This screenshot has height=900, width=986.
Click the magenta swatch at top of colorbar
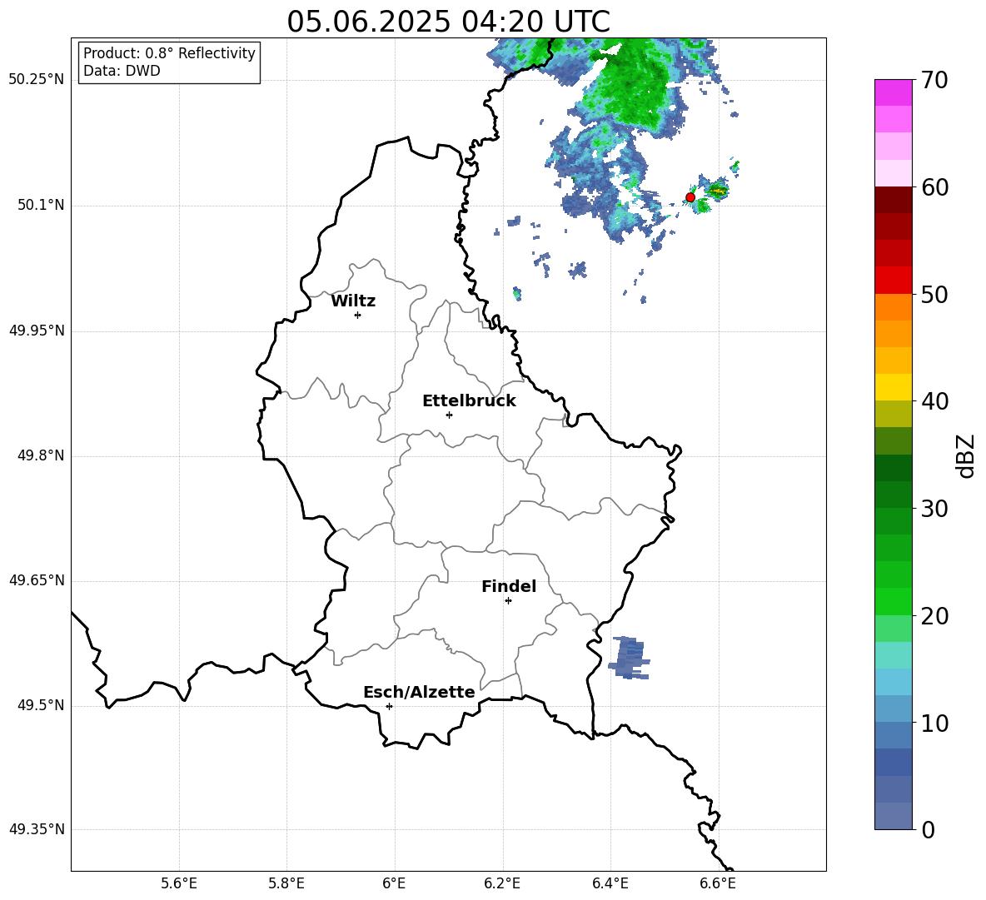pyautogui.click(x=893, y=92)
